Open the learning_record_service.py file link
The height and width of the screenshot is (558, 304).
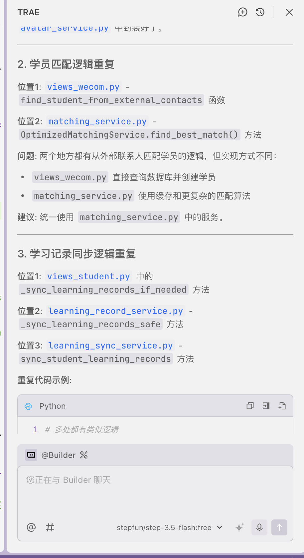(115, 311)
